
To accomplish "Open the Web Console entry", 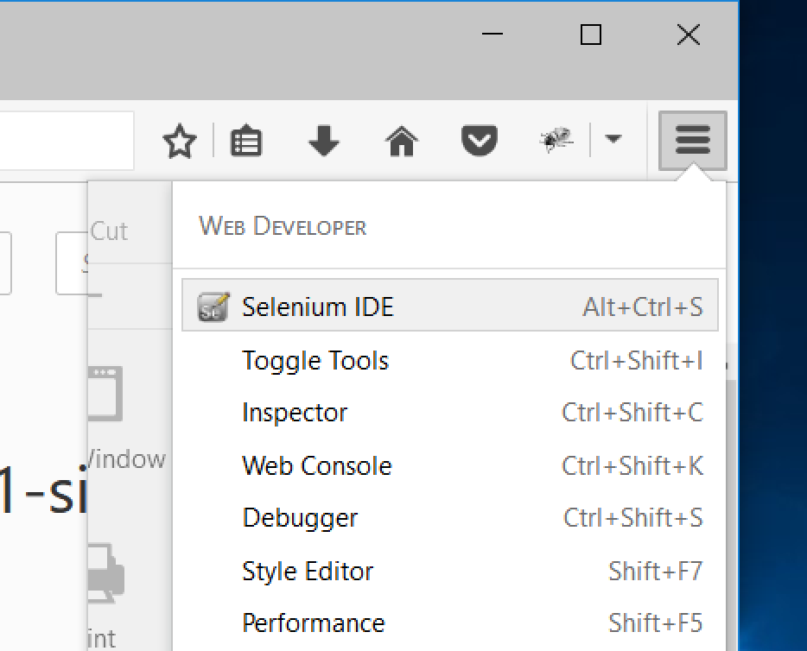I will point(450,466).
